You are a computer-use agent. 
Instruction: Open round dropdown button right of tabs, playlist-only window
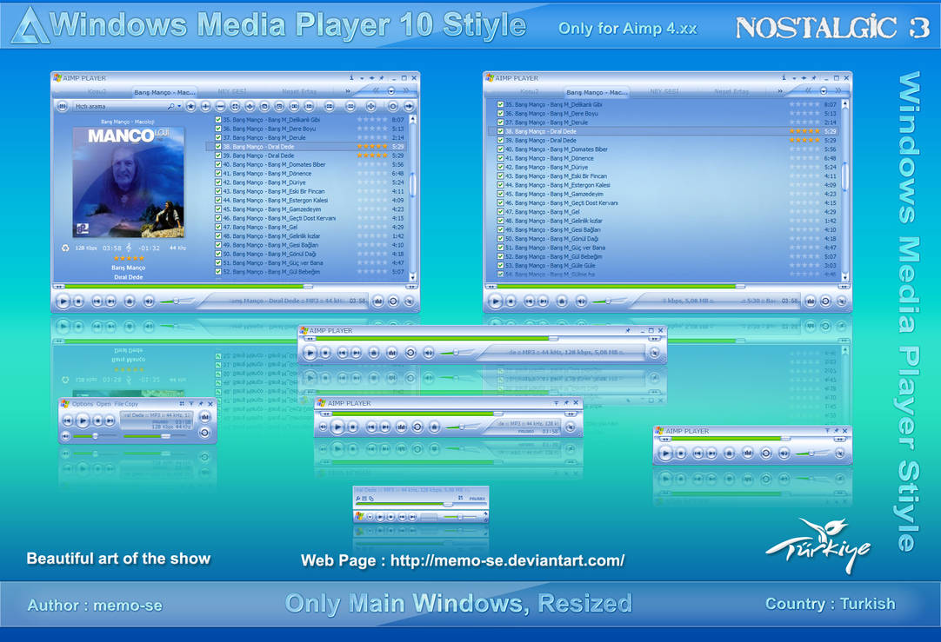coord(824,91)
